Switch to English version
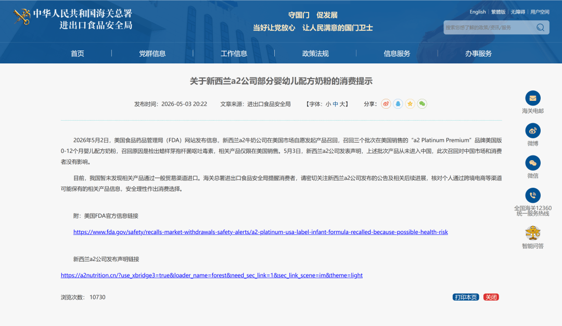Viewport: 562px width, 326px height. click(478, 12)
